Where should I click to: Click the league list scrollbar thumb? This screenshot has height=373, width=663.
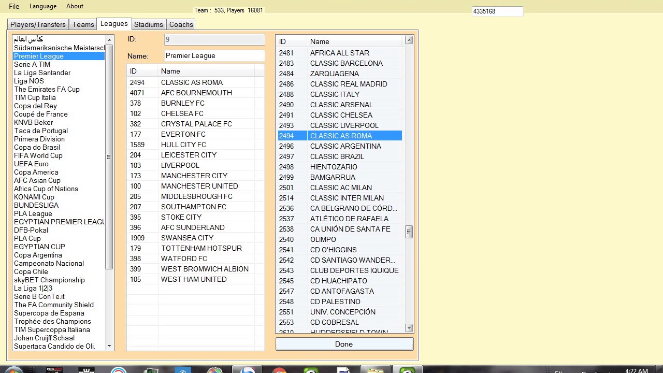click(x=109, y=156)
